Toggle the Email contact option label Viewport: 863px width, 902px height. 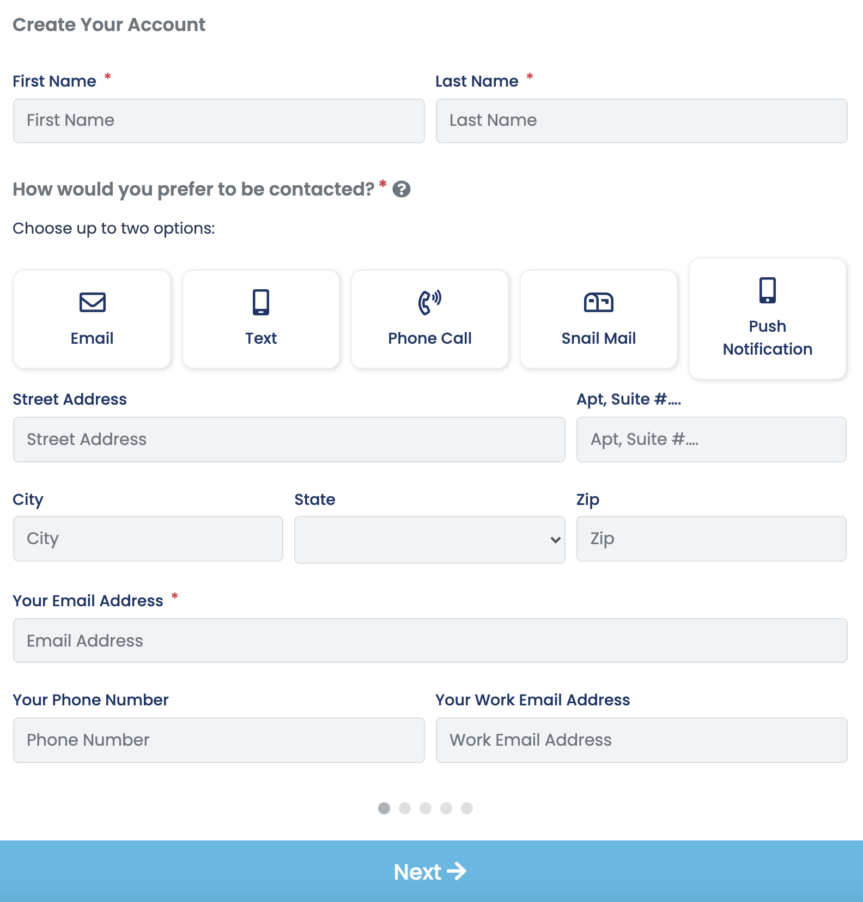[92, 338]
